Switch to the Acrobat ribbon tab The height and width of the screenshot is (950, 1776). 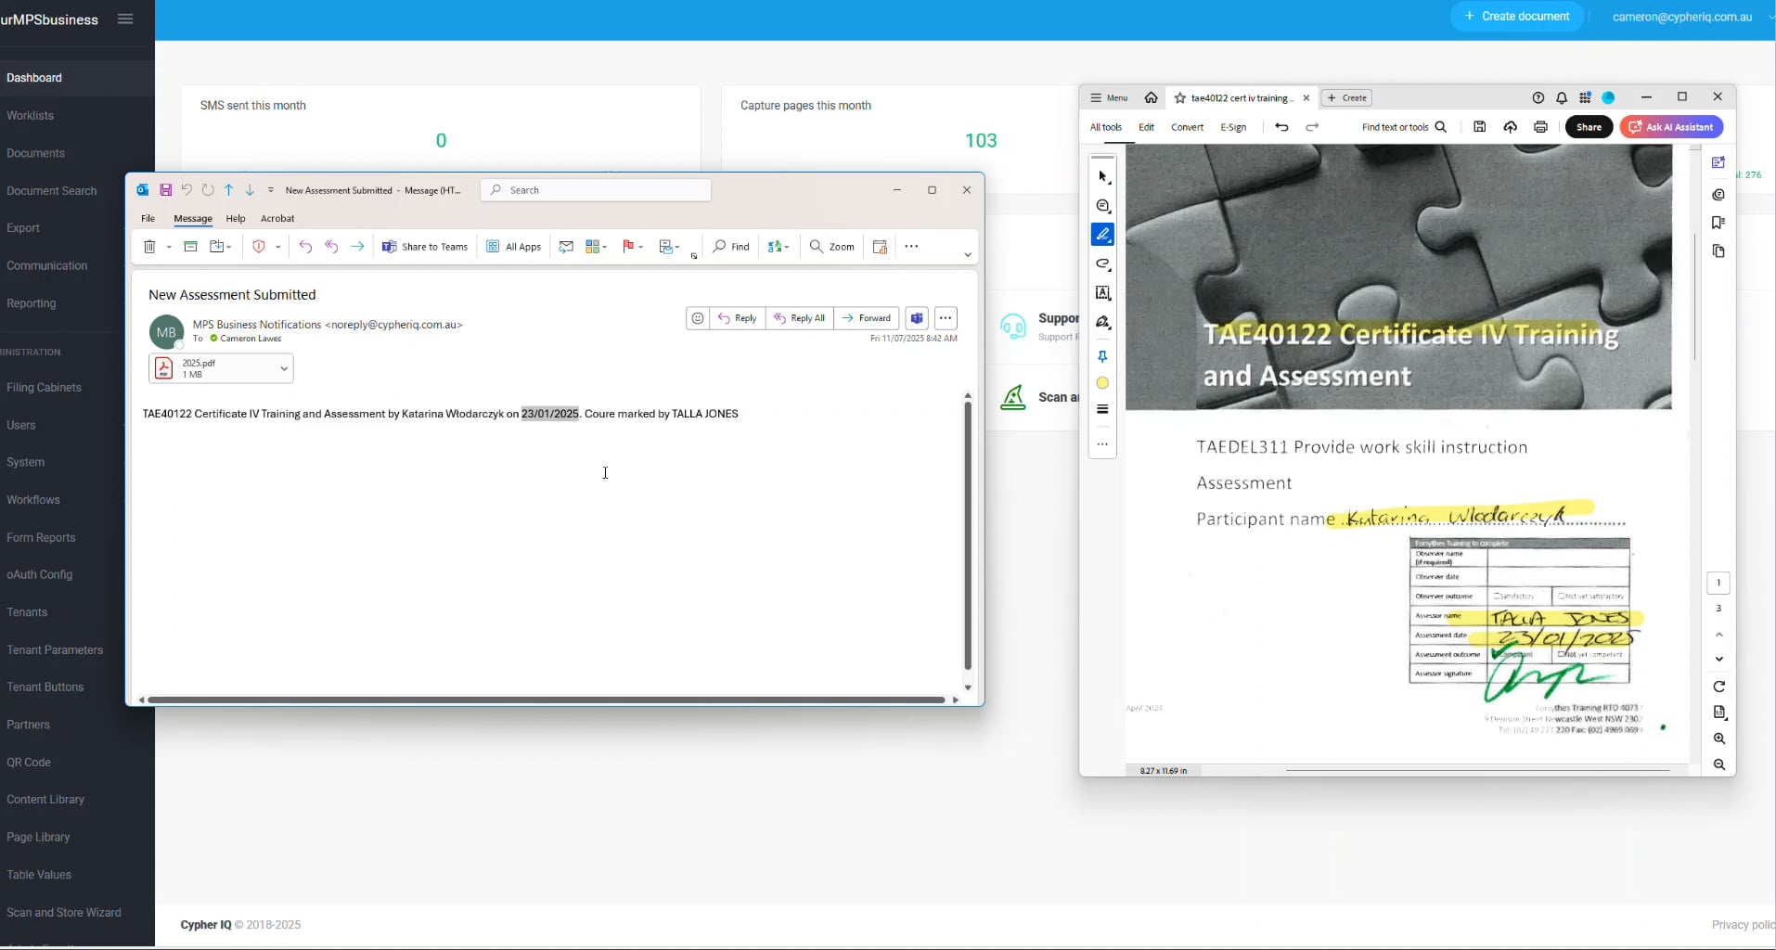point(277,218)
